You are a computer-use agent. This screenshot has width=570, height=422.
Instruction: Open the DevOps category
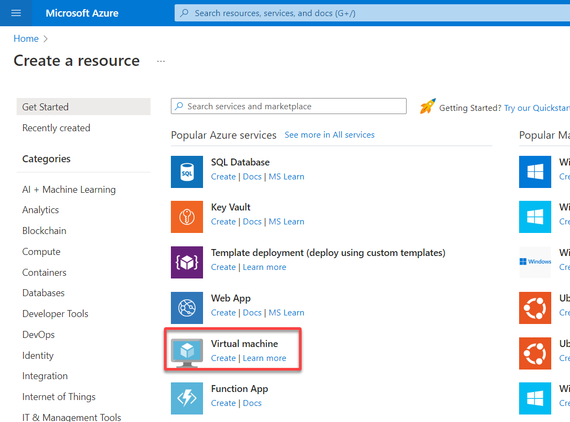point(38,334)
